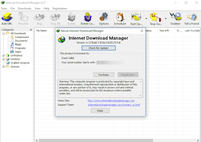Click the IDM icon in main title bar
This screenshot has width=201, height=142.
coord(3,3)
